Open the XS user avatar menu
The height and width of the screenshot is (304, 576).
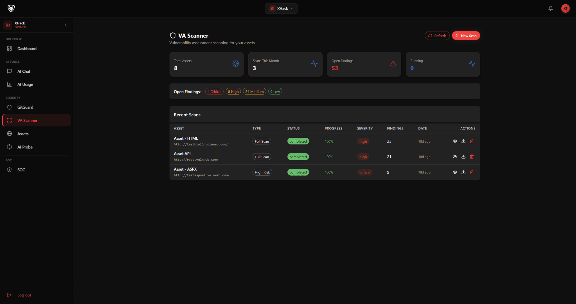tap(565, 8)
